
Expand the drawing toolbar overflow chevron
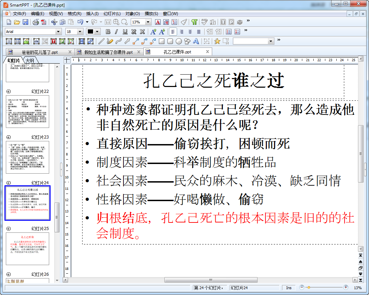[279, 40]
